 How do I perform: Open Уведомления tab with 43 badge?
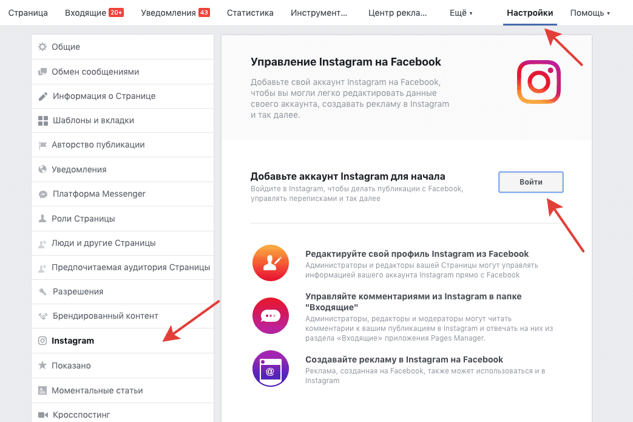[x=175, y=13]
